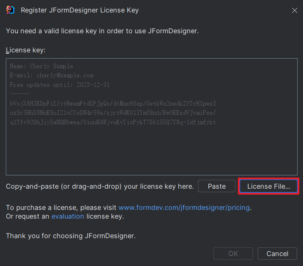The height and width of the screenshot is (266, 303).
Task: Click key line starting 'uzSr5HhX8NnKSuI'
Action: click(x=113, y=113)
